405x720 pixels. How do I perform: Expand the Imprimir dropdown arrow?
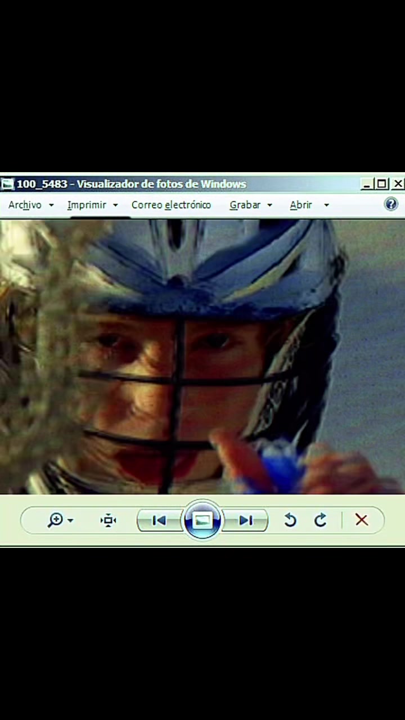tap(115, 205)
